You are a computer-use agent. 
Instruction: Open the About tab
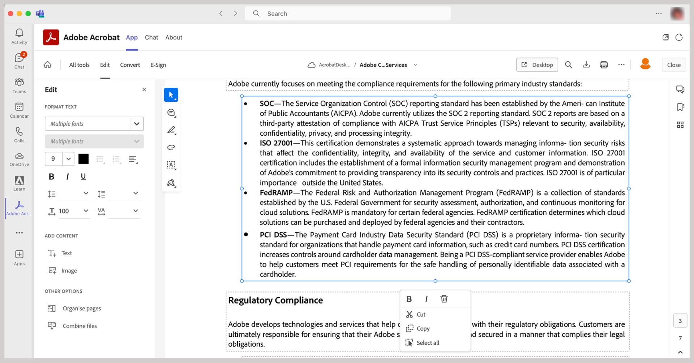point(174,37)
